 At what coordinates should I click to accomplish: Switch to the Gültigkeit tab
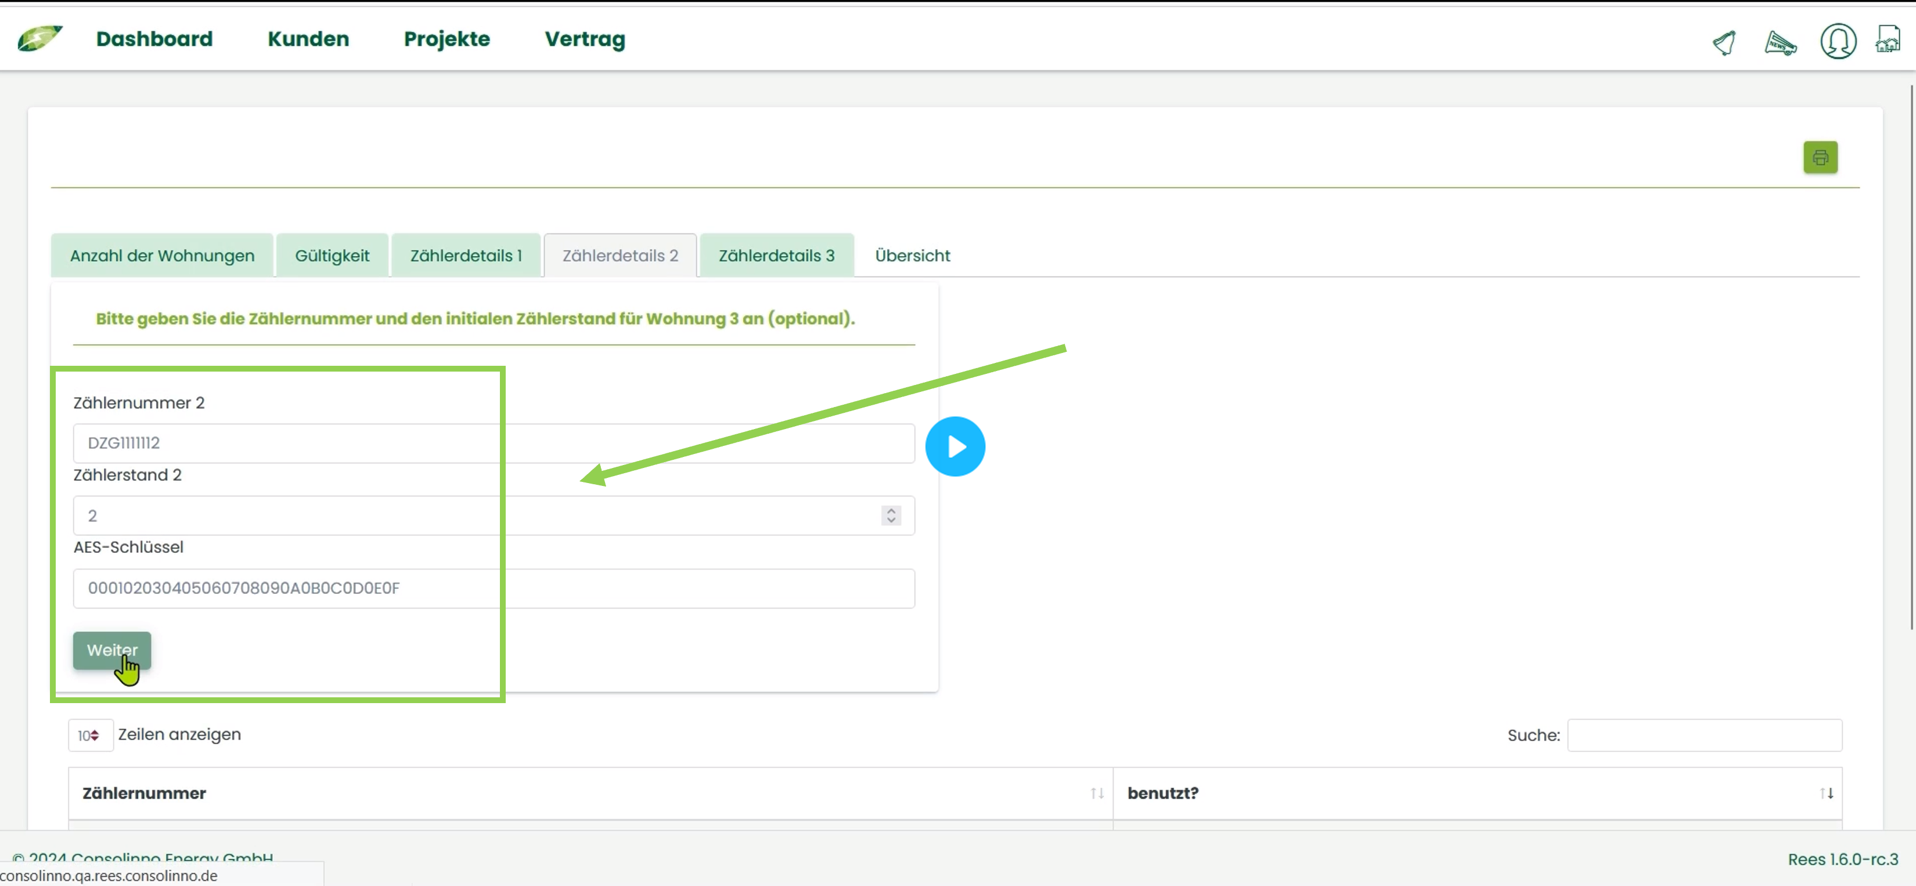point(332,255)
